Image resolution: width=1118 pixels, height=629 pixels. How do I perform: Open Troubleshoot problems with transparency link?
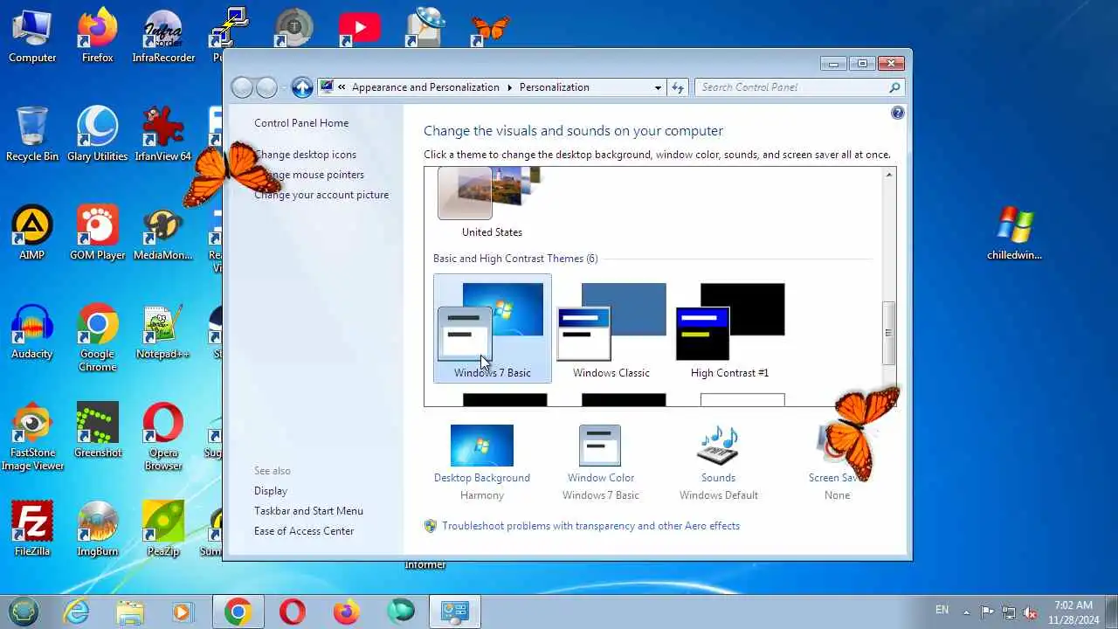point(590,526)
